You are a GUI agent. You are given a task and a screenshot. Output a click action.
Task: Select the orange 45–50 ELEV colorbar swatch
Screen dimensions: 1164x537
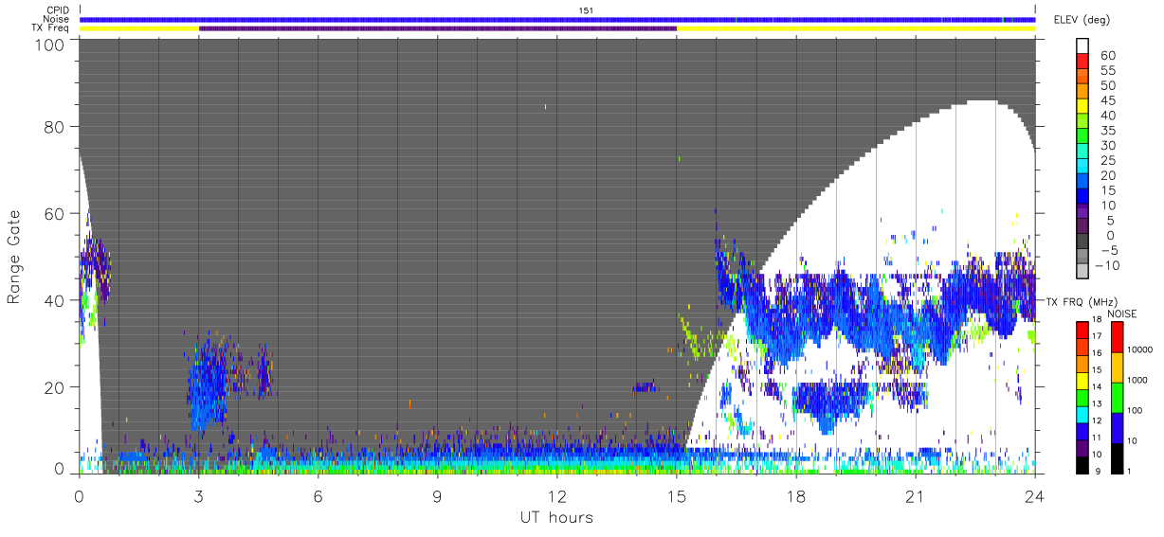(x=1082, y=92)
